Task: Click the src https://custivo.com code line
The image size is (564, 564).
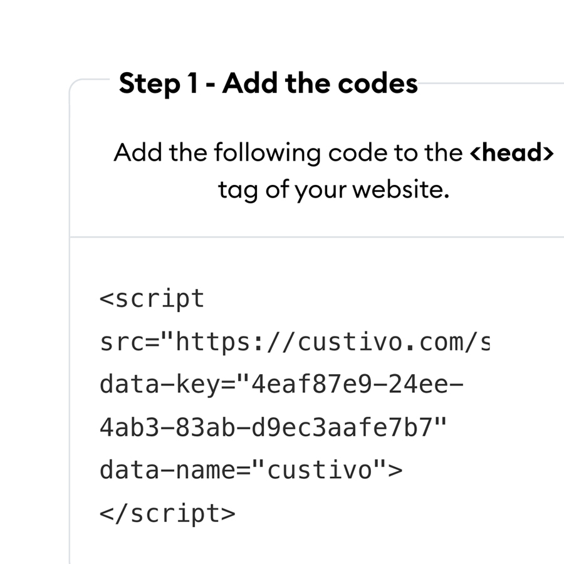Action: click(x=295, y=342)
